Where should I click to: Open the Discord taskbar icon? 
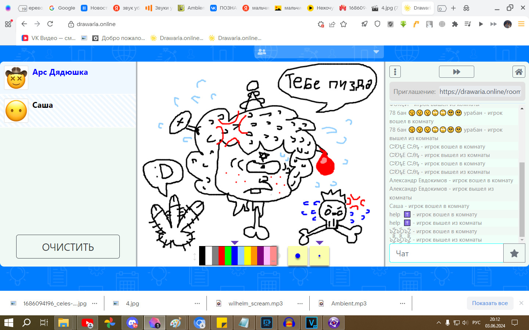point(132,323)
